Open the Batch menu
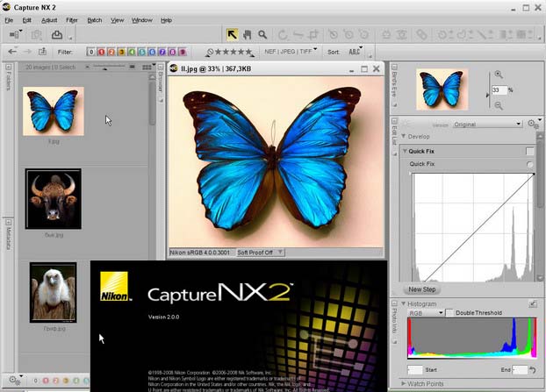The height and width of the screenshot is (392, 546). (x=95, y=20)
